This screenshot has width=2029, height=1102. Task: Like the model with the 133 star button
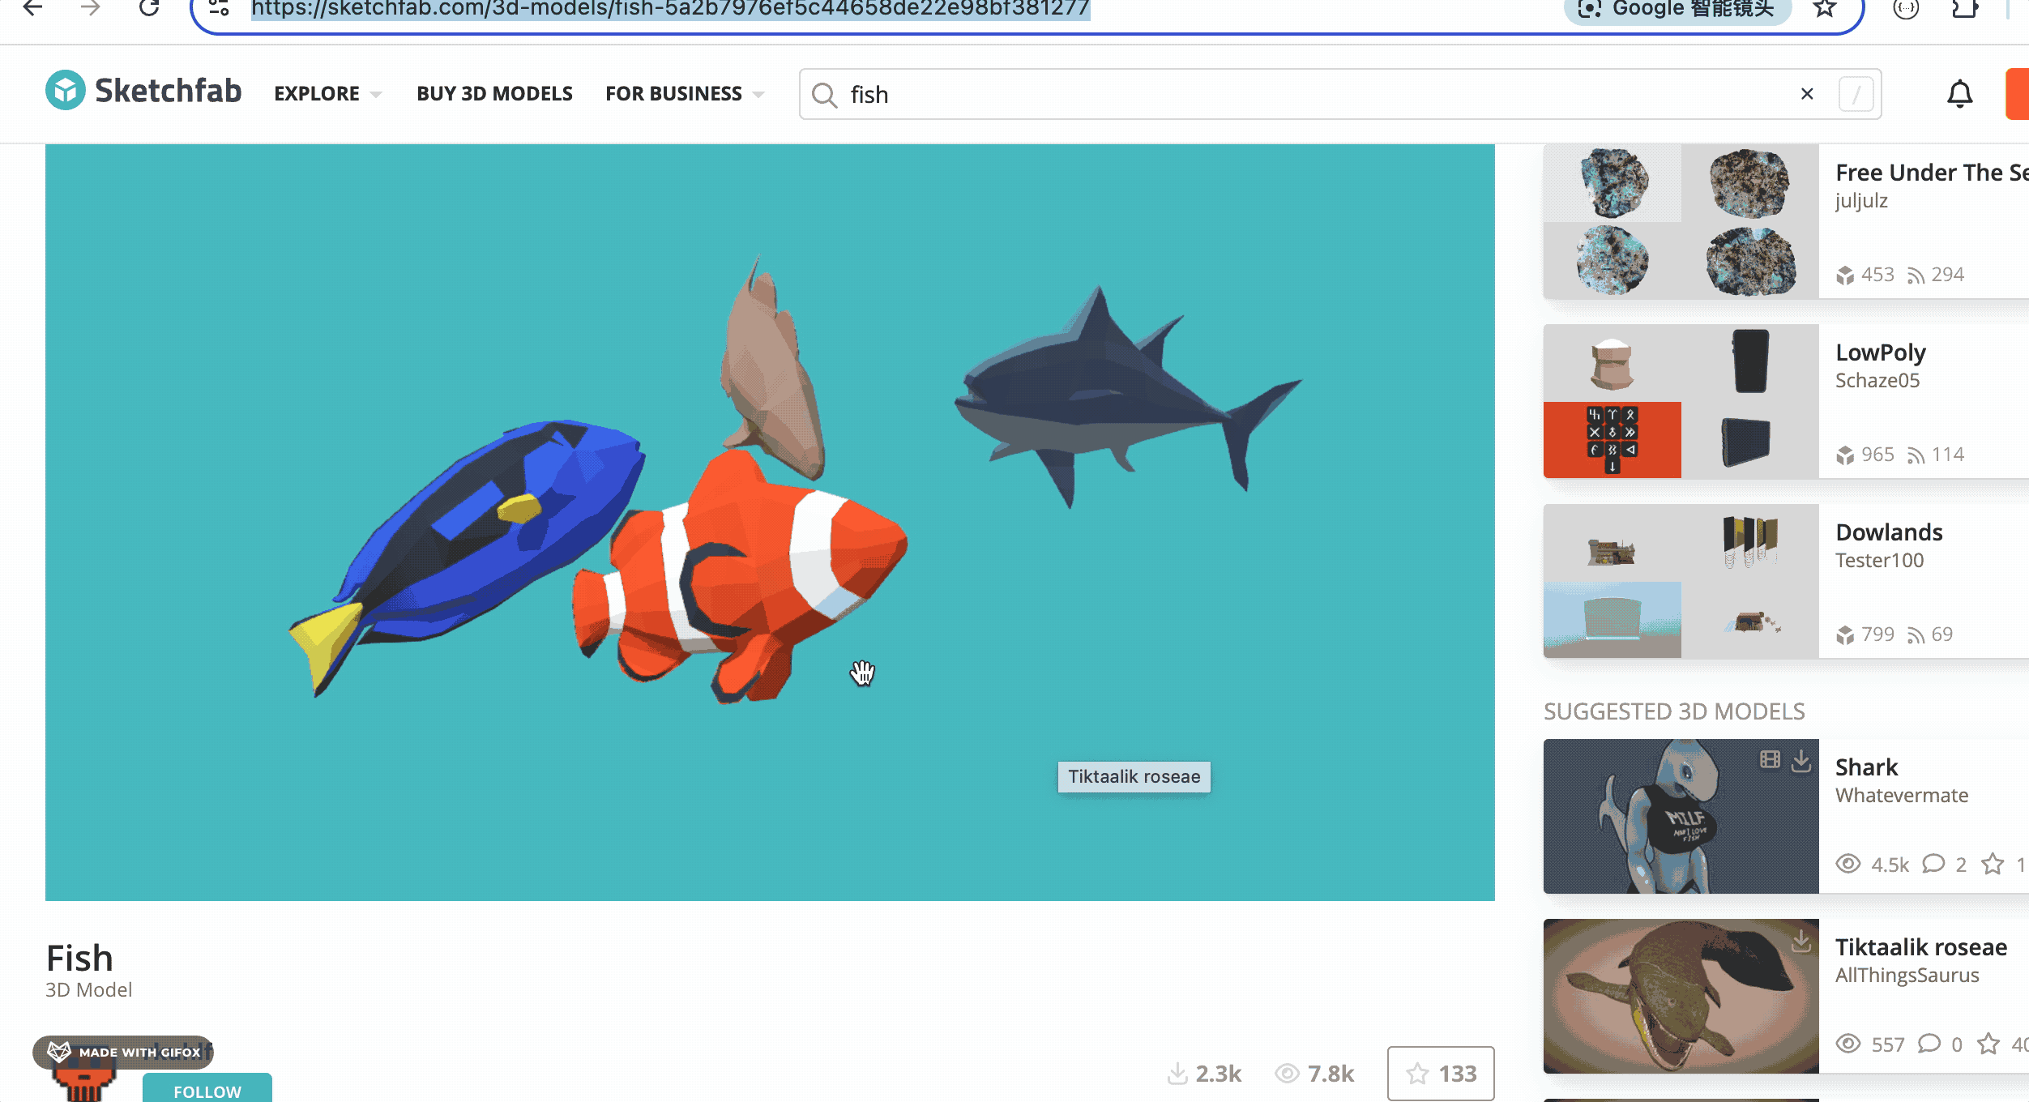pyautogui.click(x=1441, y=1074)
